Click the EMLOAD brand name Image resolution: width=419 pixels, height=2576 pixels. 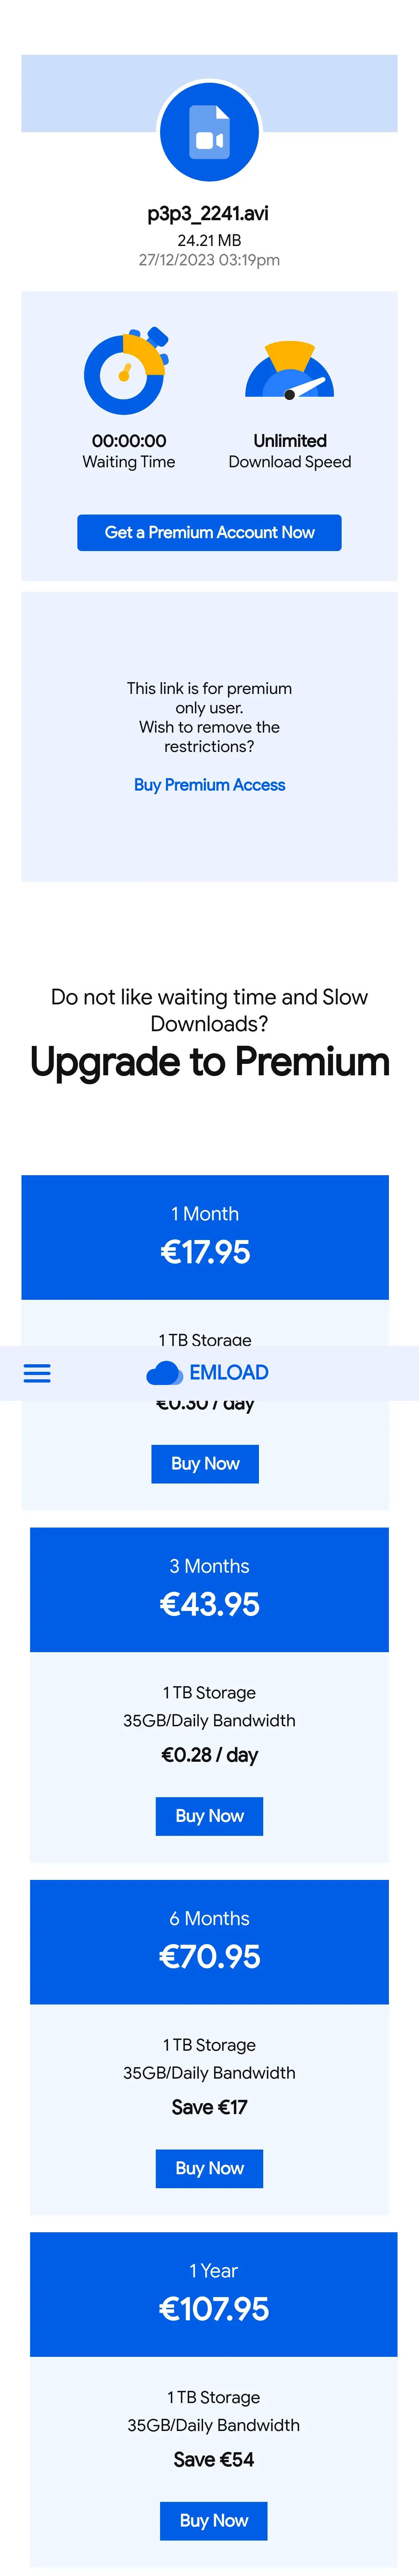tap(229, 1373)
